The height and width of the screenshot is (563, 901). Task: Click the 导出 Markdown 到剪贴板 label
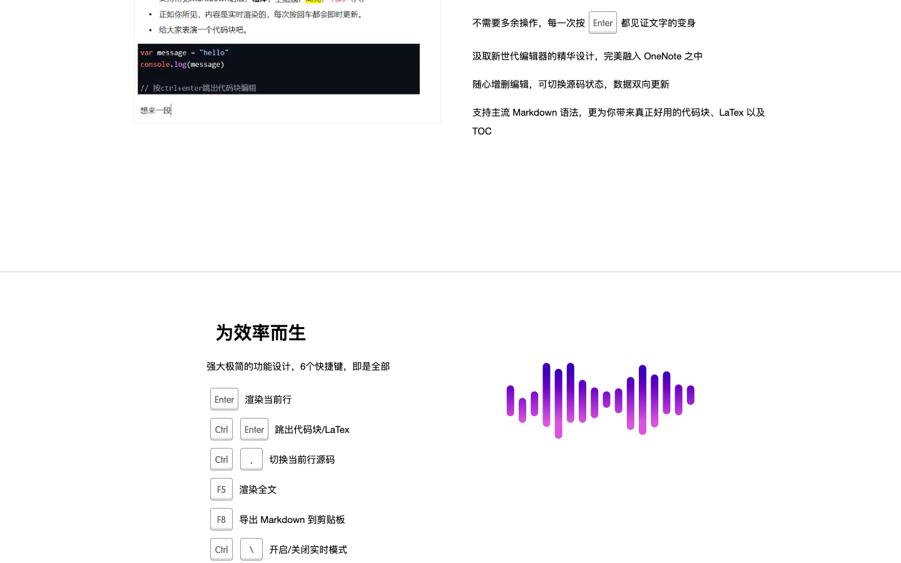tap(292, 520)
